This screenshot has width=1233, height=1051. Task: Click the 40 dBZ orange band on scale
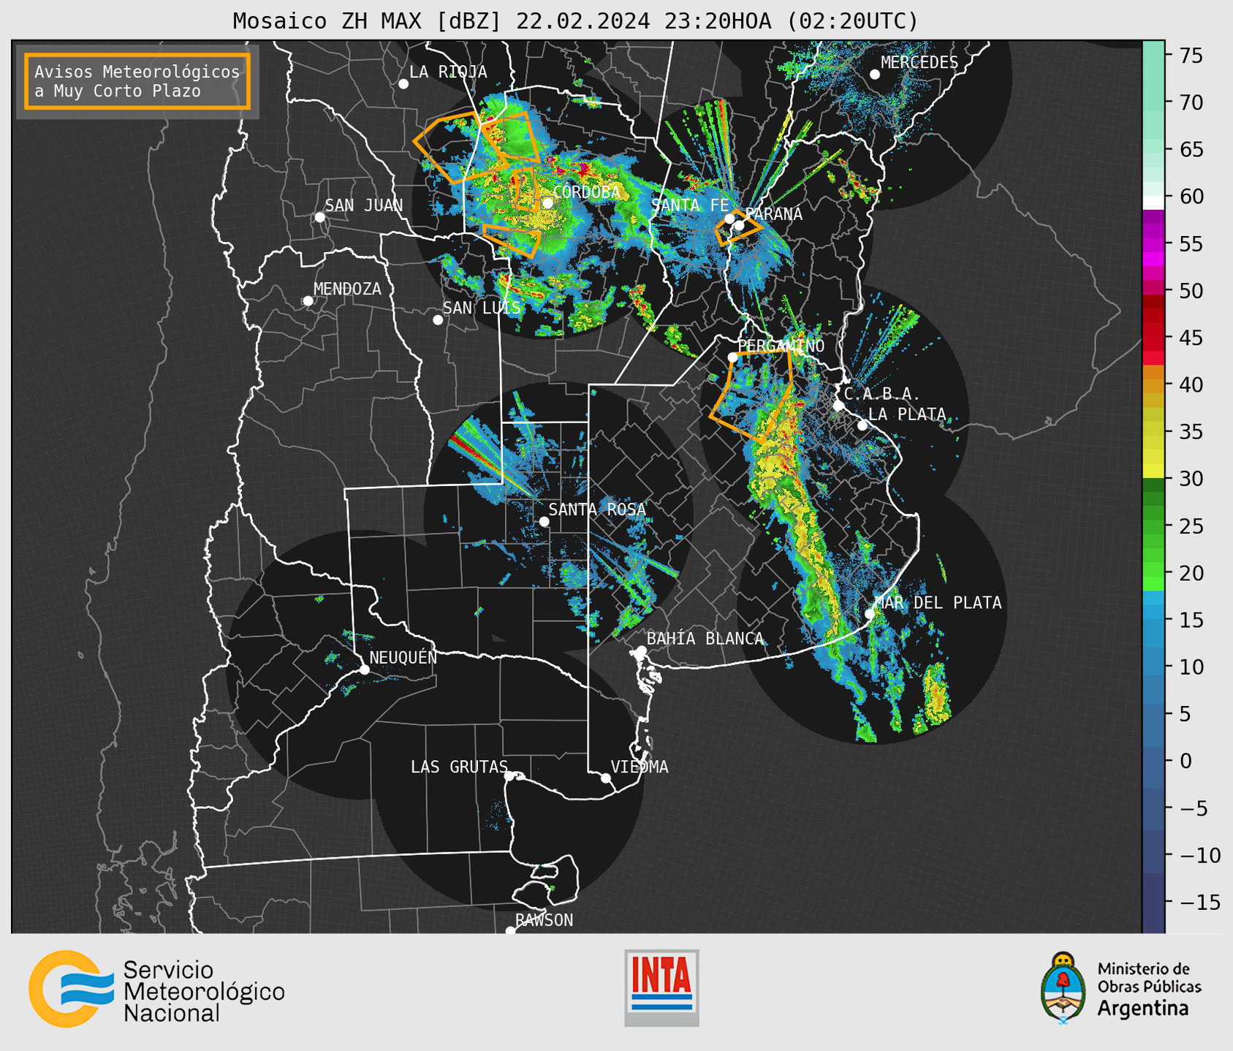click(x=1153, y=384)
